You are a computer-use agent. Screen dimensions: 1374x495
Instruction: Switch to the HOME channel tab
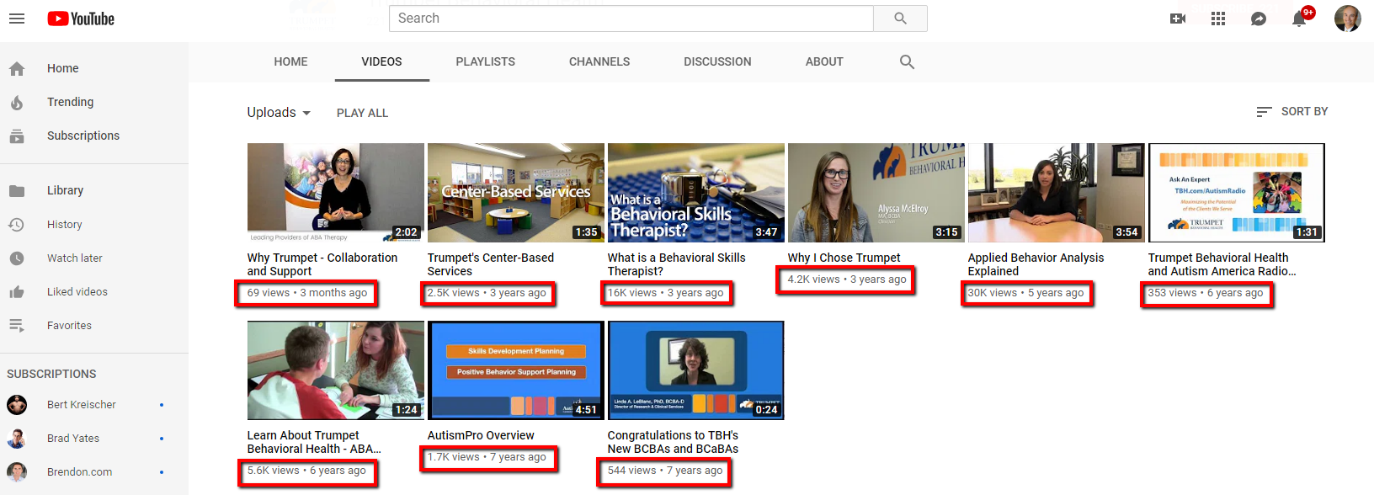coord(290,61)
